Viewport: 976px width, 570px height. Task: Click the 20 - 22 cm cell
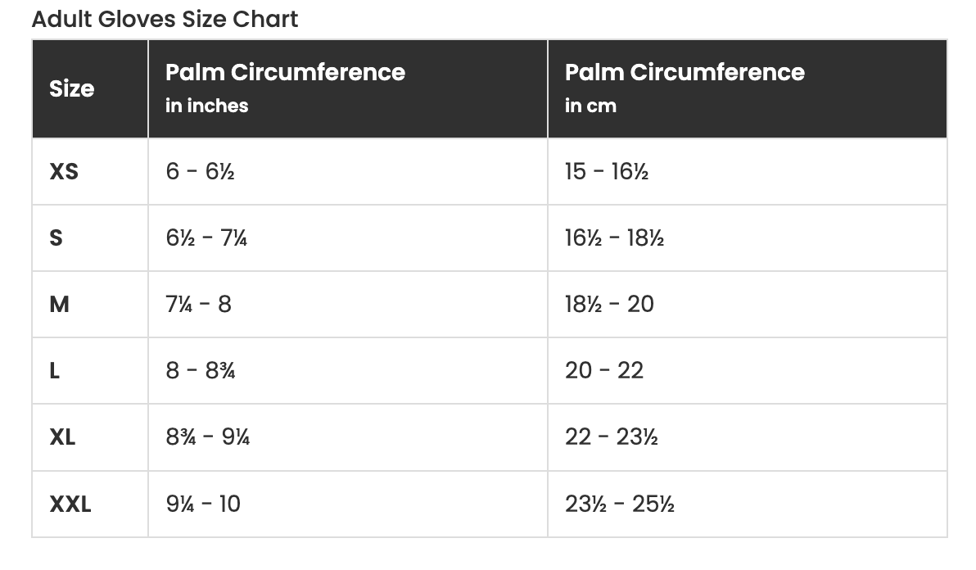[x=604, y=371]
